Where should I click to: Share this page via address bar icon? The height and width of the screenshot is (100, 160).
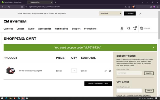pos(129,7)
